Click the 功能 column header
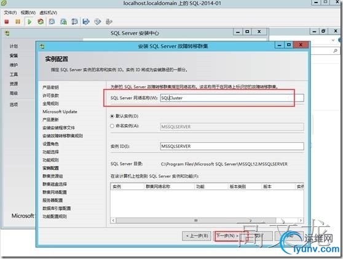 (211, 186)
